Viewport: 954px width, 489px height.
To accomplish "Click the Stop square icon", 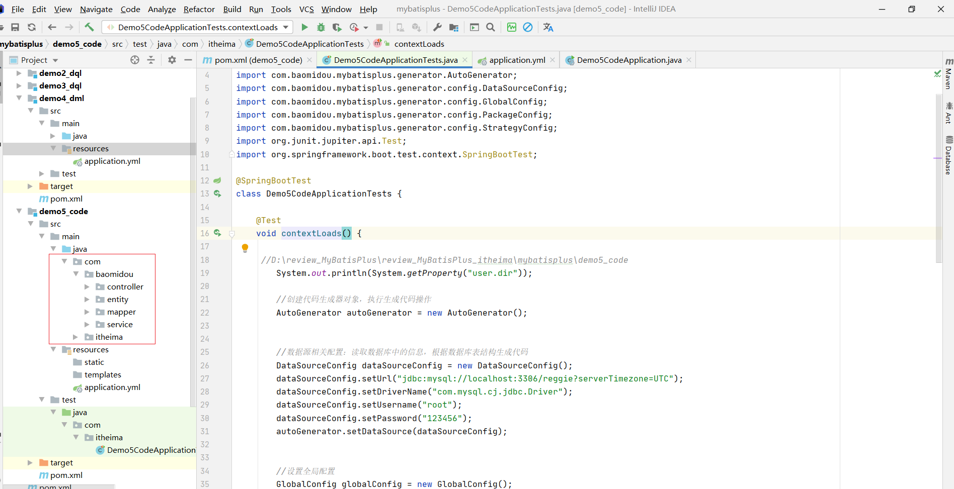I will pos(379,27).
